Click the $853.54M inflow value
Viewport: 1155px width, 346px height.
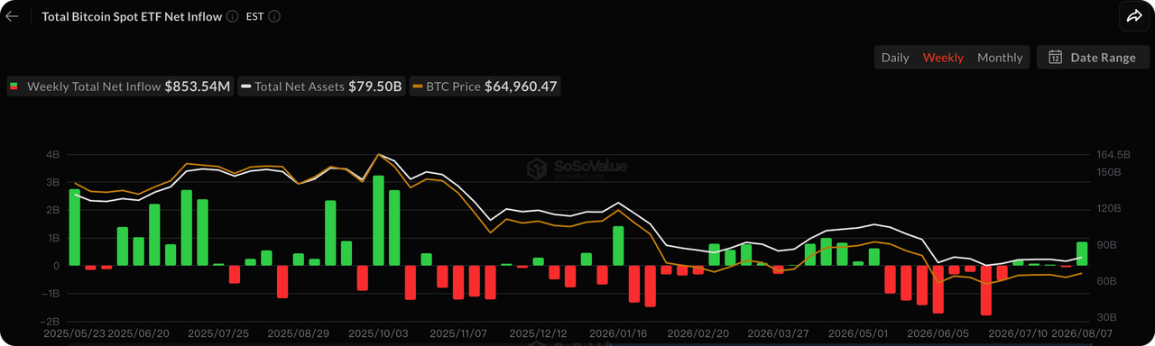tap(198, 86)
